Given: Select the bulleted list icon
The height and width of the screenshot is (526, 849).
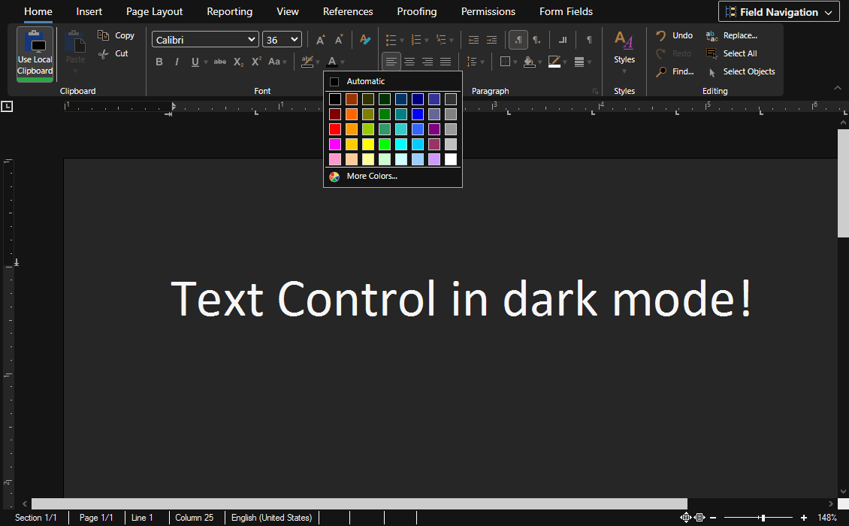Looking at the screenshot, I should (391, 39).
